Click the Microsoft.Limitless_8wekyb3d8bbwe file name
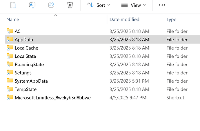The width and height of the screenshot is (200, 131). 53,98
